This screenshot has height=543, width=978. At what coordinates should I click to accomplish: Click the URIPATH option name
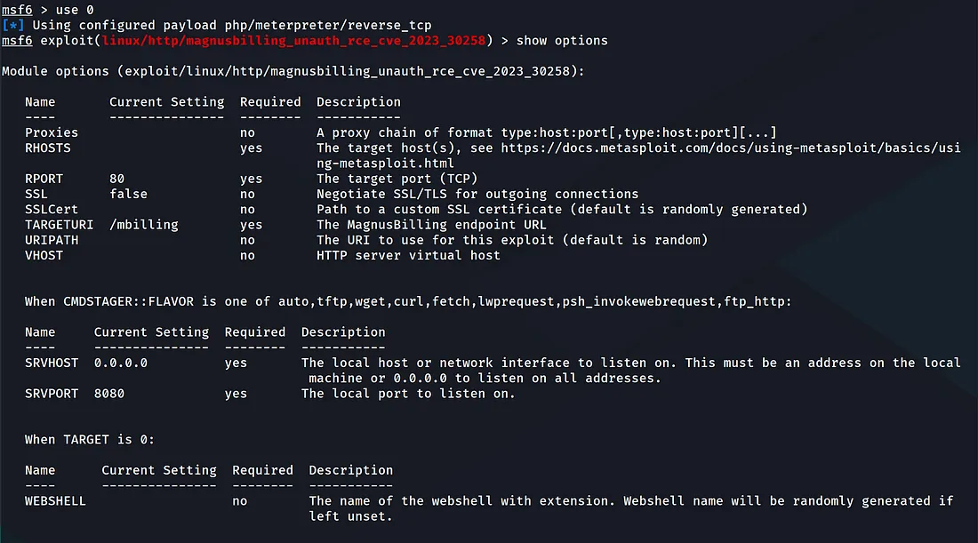(52, 240)
